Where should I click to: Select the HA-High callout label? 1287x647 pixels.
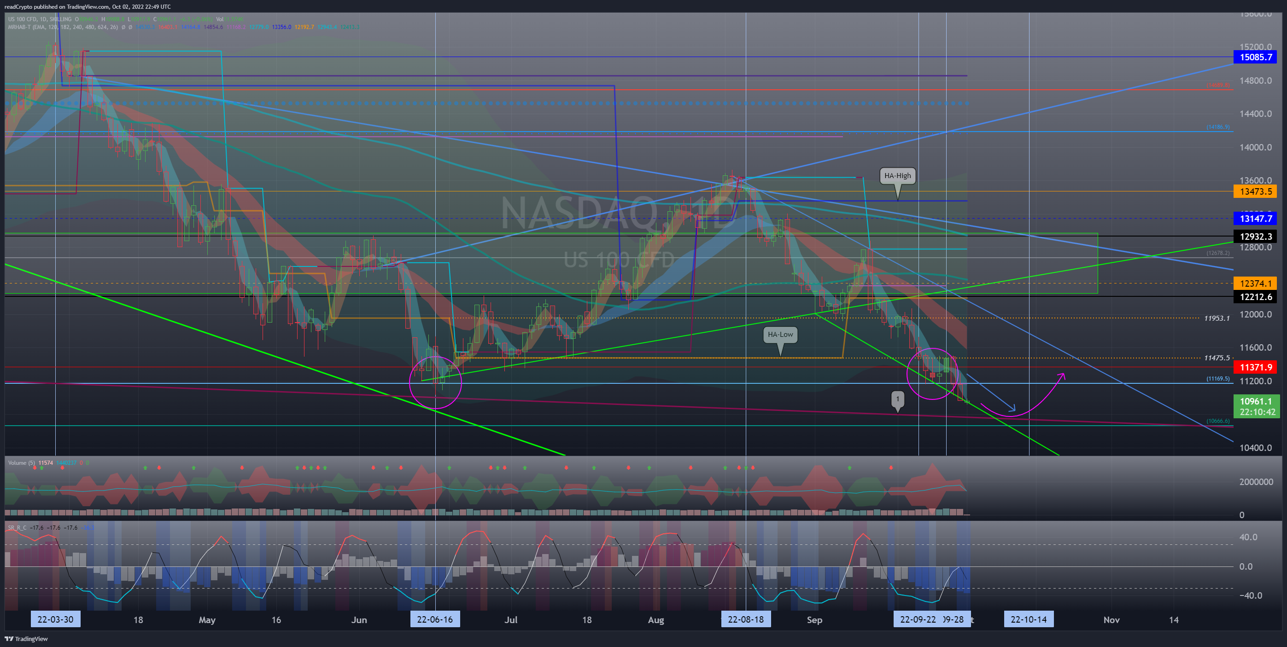click(x=897, y=176)
